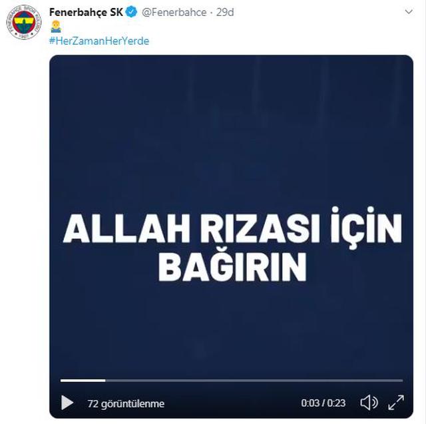
Task: Click the progress bar playhead at 0:03
Action: [x=105, y=381]
